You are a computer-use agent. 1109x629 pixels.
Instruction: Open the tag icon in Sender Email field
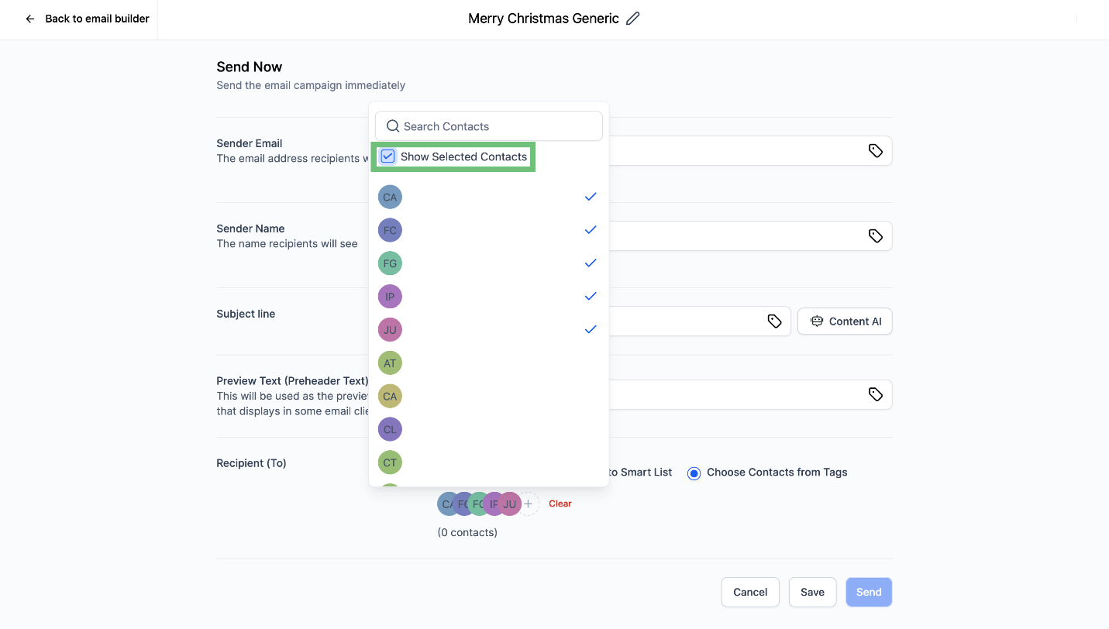876,151
